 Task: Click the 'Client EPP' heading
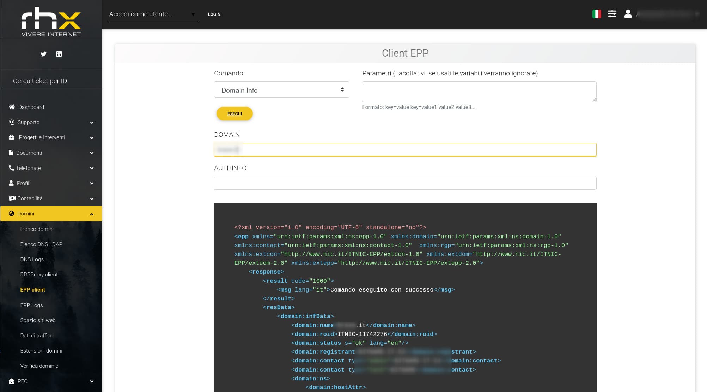(x=405, y=53)
